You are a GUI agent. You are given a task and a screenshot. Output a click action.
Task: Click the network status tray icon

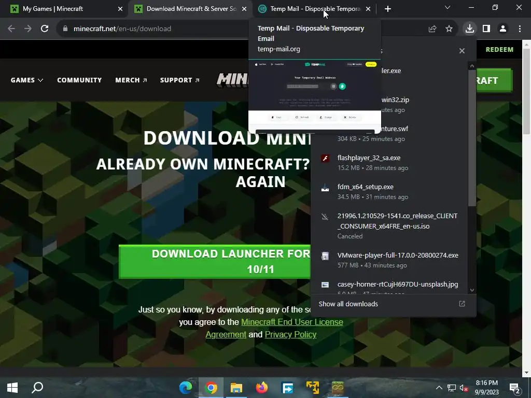pyautogui.click(x=452, y=388)
